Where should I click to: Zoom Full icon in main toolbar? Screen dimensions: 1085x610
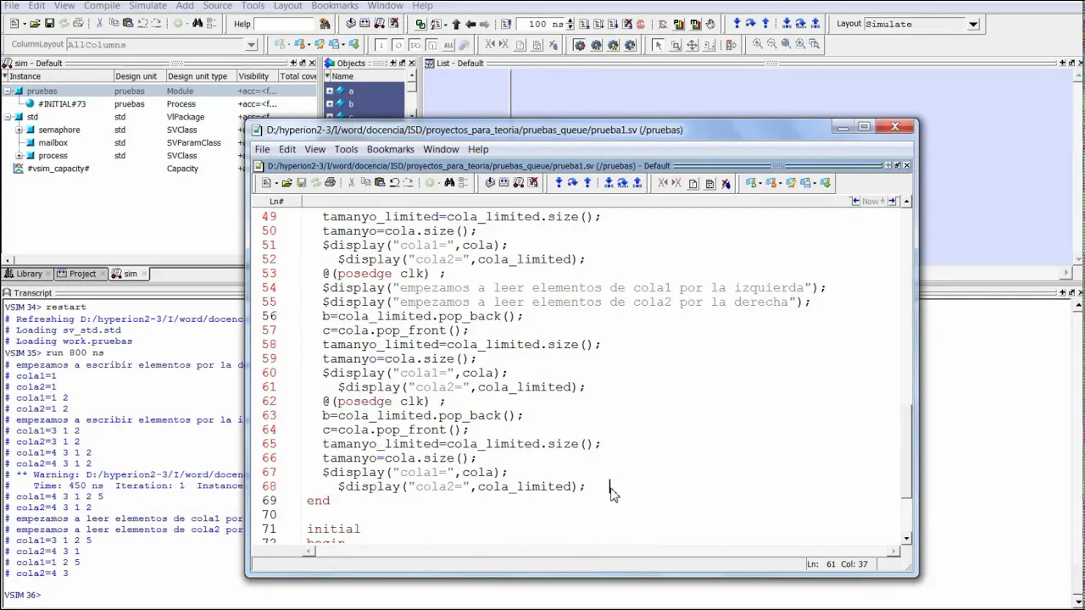coord(786,44)
